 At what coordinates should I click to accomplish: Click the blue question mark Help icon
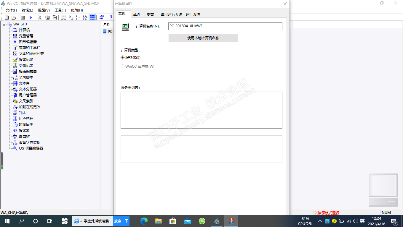(111, 17)
